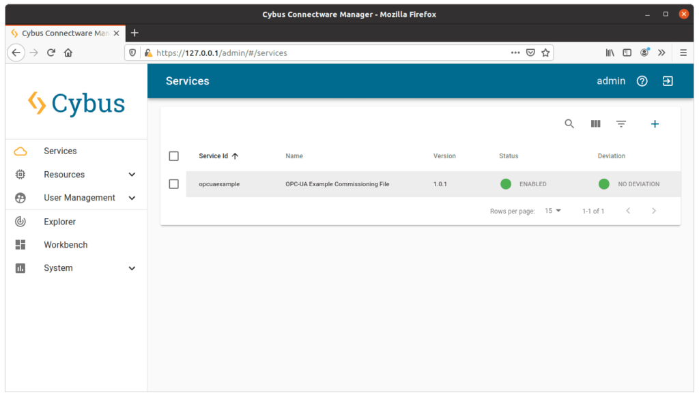The image size is (699, 397).
Task: Save page to Pocket icon
Action: point(530,53)
